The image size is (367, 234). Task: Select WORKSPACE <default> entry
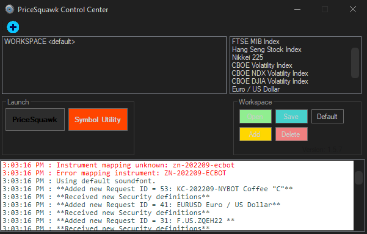pyautogui.click(x=40, y=42)
